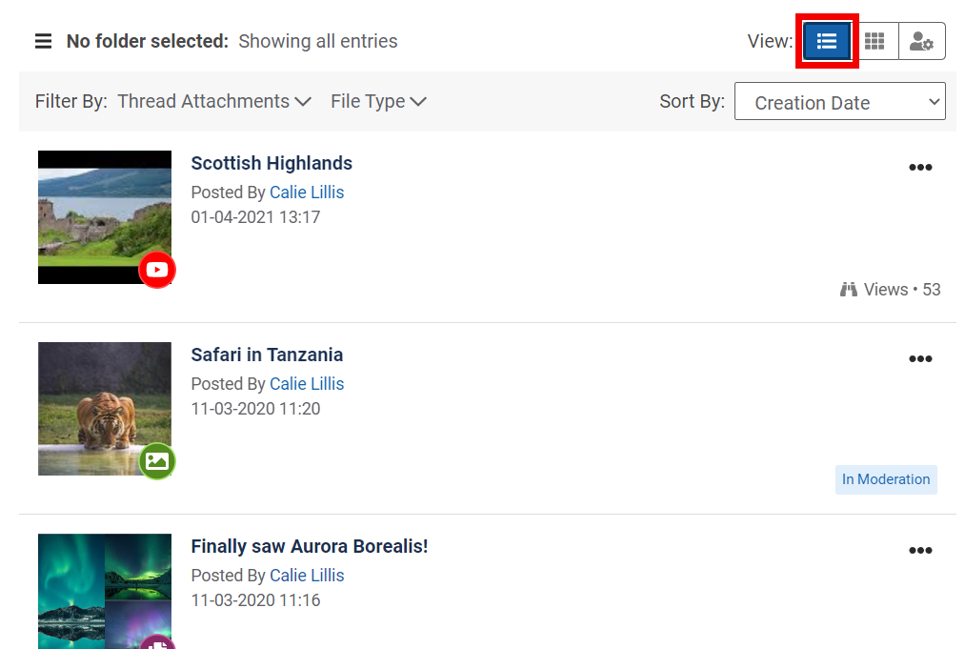Click Scottish Highlands thumbnail
Image resolution: width=965 pixels, height=649 pixels.
(105, 217)
